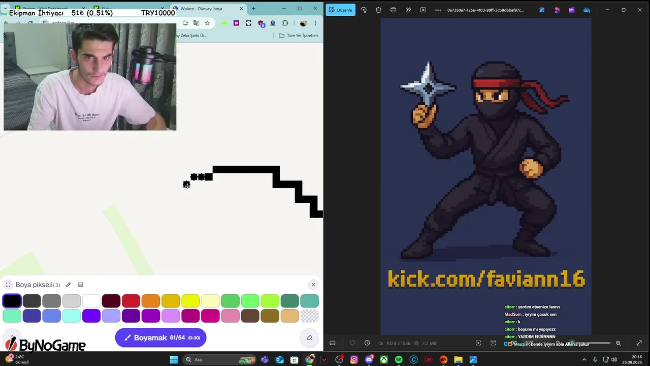Screen dimensions: 650x366
Task: Click the Boyamak paint button
Action: [x=160, y=338]
